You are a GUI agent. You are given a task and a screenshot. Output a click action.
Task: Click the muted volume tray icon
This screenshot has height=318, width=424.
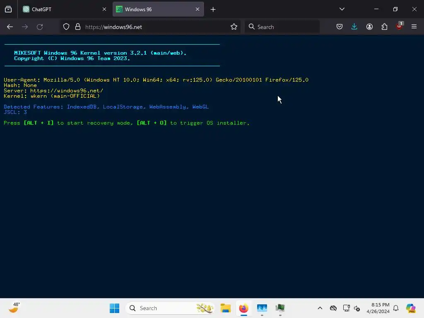(357, 308)
